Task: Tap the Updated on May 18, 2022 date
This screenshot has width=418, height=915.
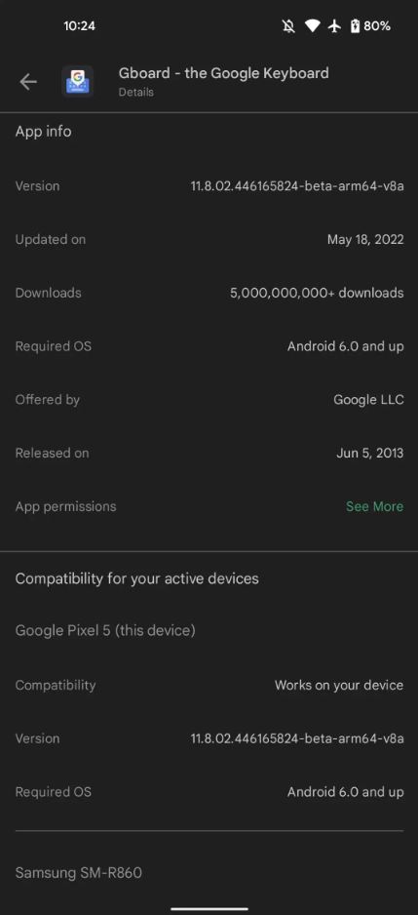Action: (x=365, y=240)
